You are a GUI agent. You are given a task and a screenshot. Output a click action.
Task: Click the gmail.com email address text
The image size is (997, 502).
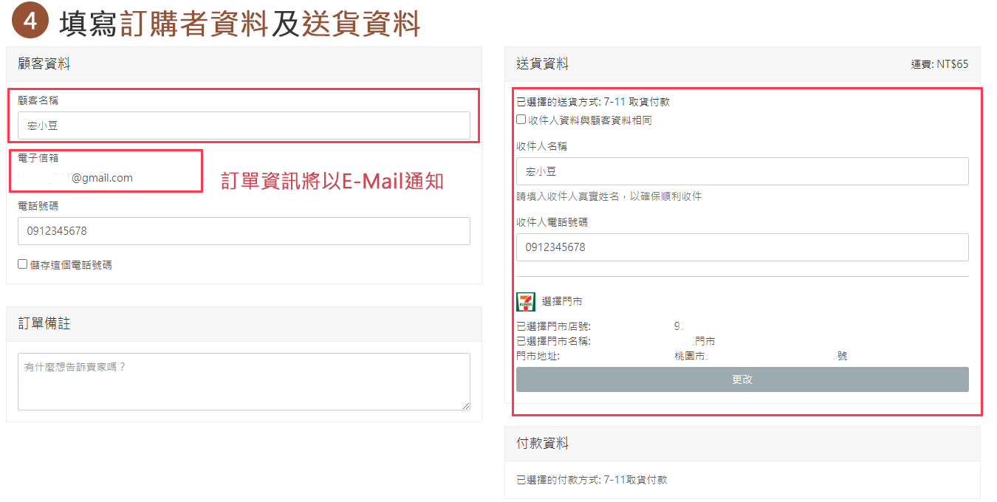(101, 178)
